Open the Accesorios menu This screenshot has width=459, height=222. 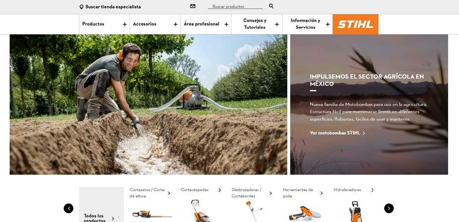[x=145, y=24]
